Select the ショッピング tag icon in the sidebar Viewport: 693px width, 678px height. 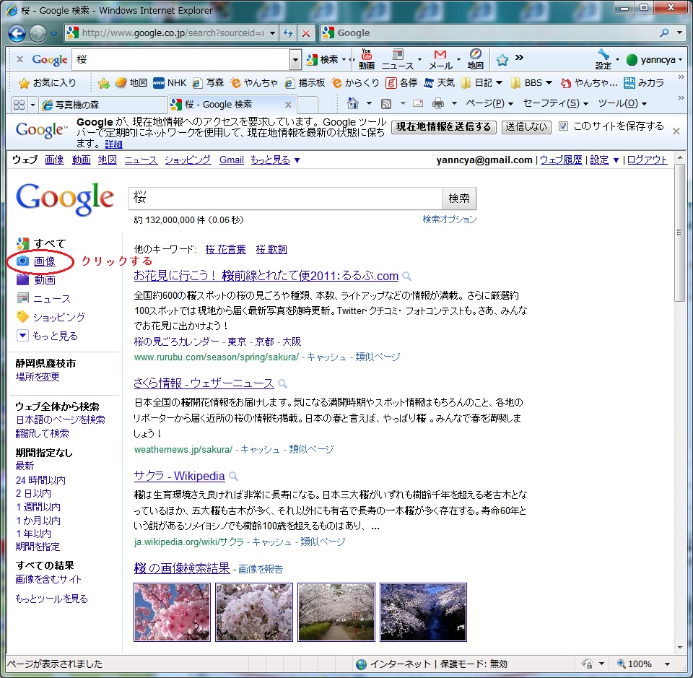(x=22, y=316)
